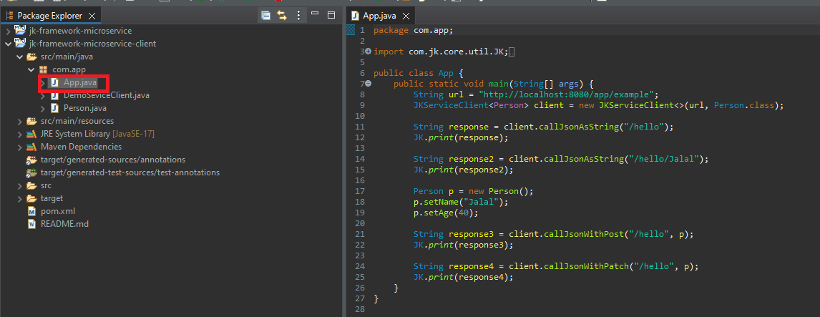
Task: Click "JK.print(response4);" on line 25
Action: (x=464, y=277)
